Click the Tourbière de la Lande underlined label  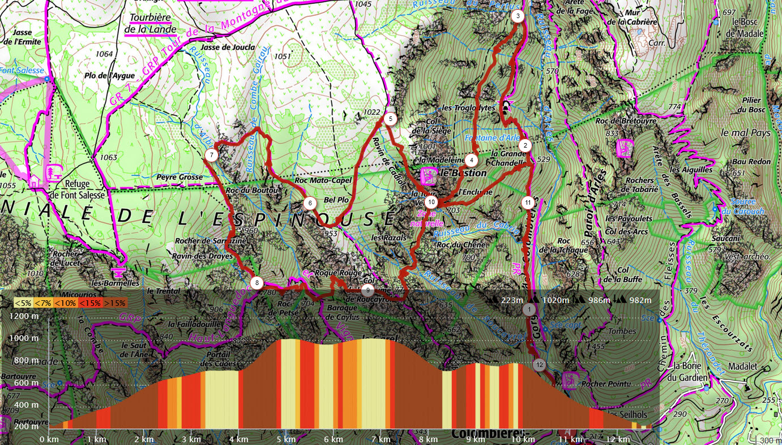click(x=150, y=24)
